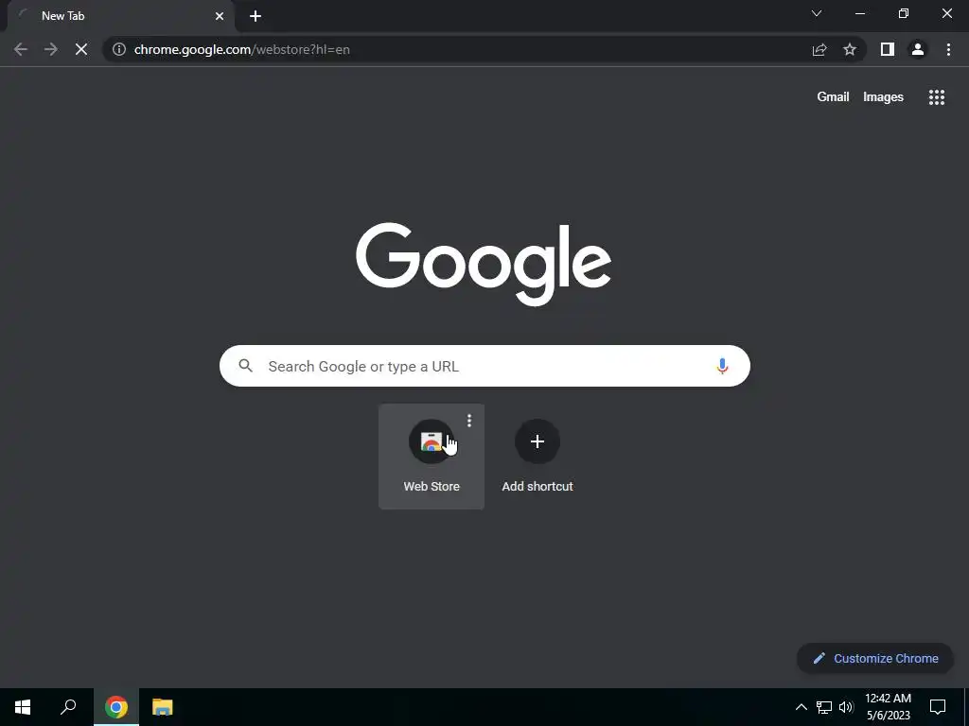Image resolution: width=969 pixels, height=726 pixels.
Task: Open File Explorer from taskbar
Action: coord(163,707)
